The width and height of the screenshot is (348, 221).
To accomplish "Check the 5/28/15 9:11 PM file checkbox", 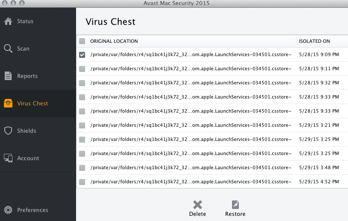I will pyautogui.click(x=82, y=69).
